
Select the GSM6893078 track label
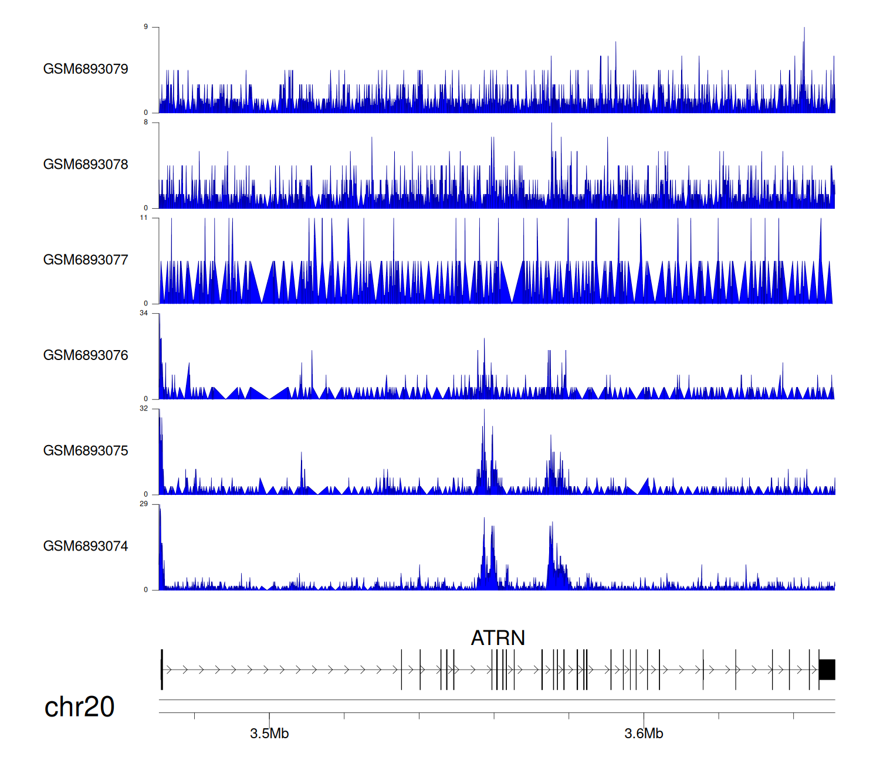tap(86, 165)
